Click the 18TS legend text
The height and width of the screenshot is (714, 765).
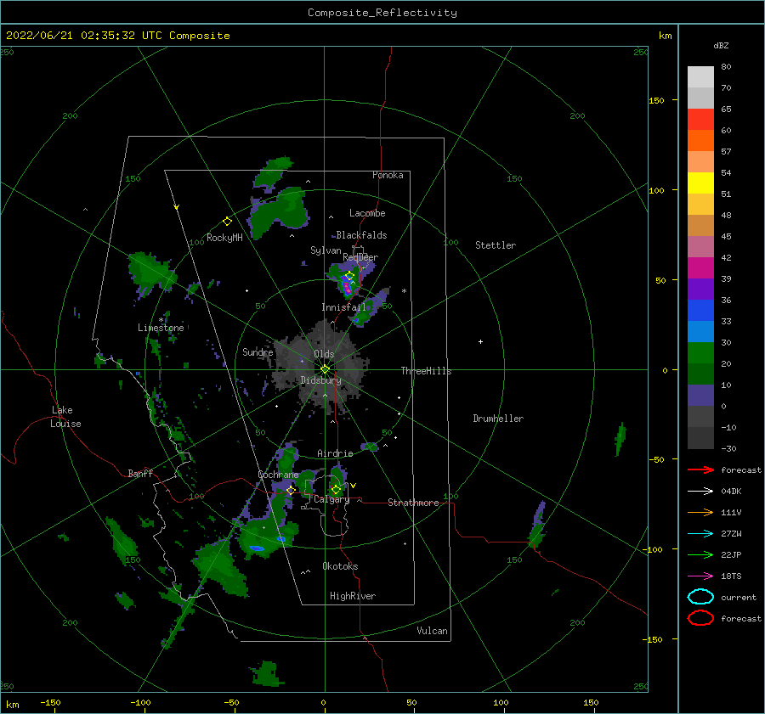click(x=731, y=576)
